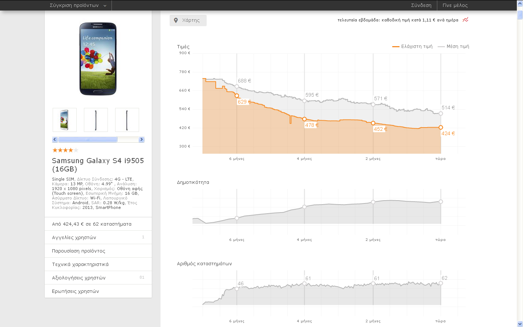Click the page scrollbar up arrow
Screen dimensions: 523x327
point(520,3)
